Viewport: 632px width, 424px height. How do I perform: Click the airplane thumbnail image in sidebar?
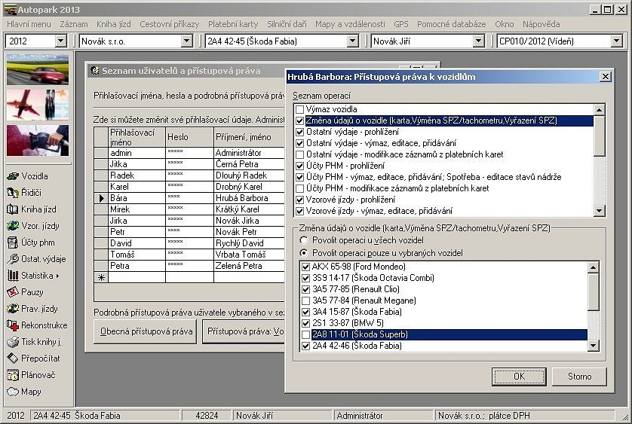(38, 103)
